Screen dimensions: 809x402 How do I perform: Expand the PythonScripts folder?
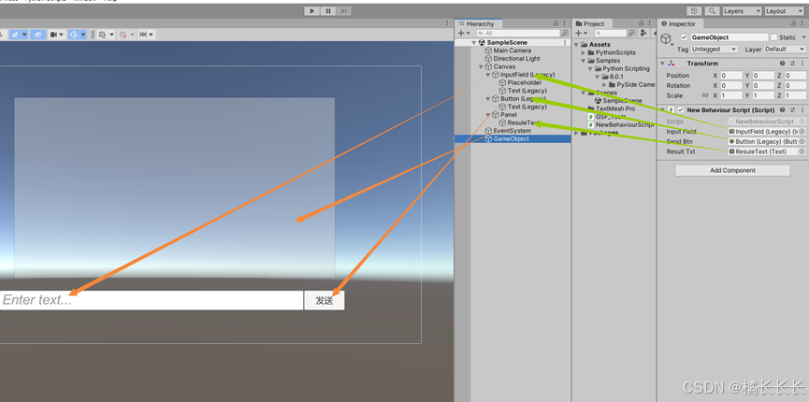pyautogui.click(x=584, y=52)
